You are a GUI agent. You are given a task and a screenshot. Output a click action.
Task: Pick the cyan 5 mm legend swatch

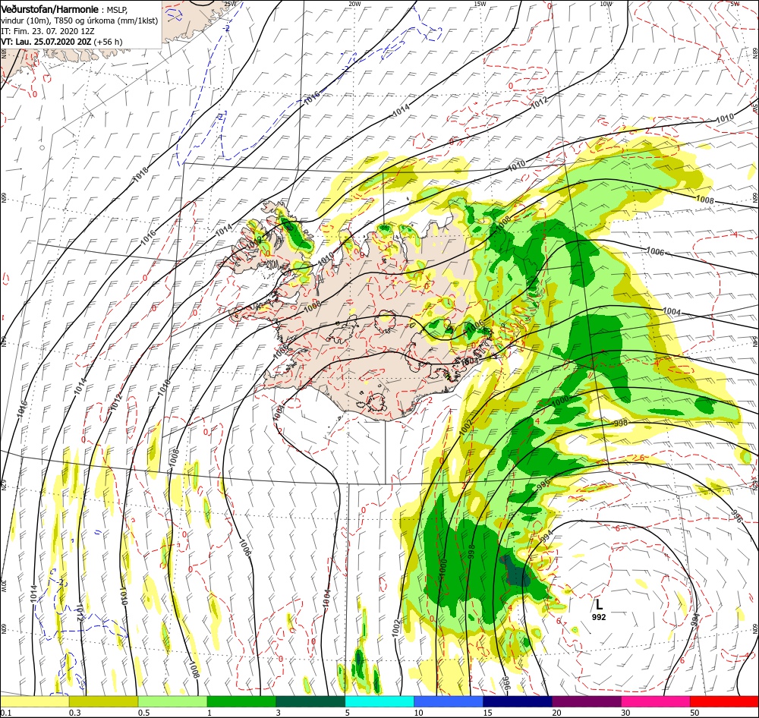click(379, 701)
